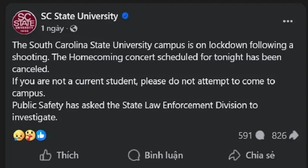The width and height of the screenshot is (308, 168).
Task: Open the 826 shares count
Action: point(279,136)
